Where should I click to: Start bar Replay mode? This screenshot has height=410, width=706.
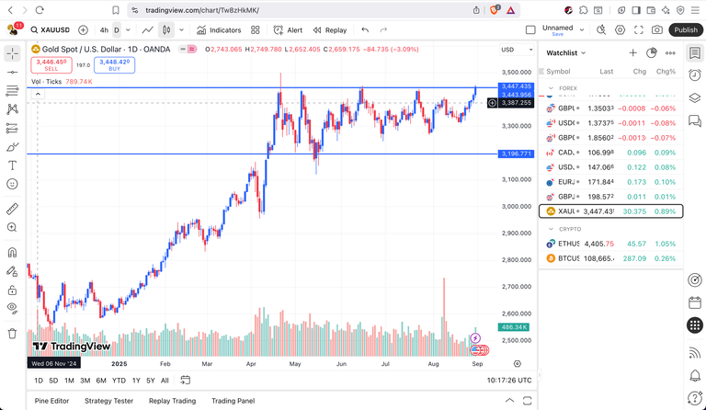coord(330,30)
